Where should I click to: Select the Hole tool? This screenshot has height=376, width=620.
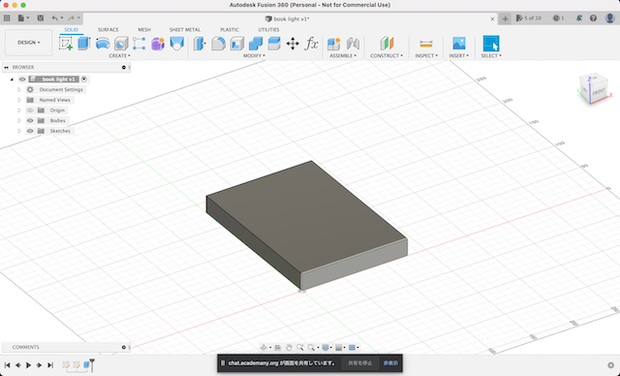click(x=121, y=44)
